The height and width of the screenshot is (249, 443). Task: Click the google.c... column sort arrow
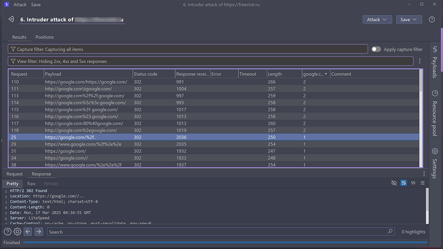pyautogui.click(x=326, y=74)
